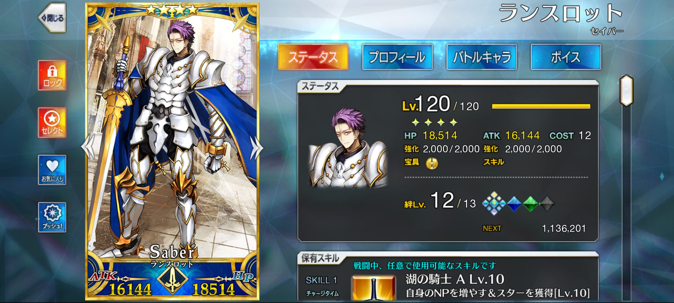Click the vertical scrollbar handle
Screen dimensions: 674x303
pos(626,91)
